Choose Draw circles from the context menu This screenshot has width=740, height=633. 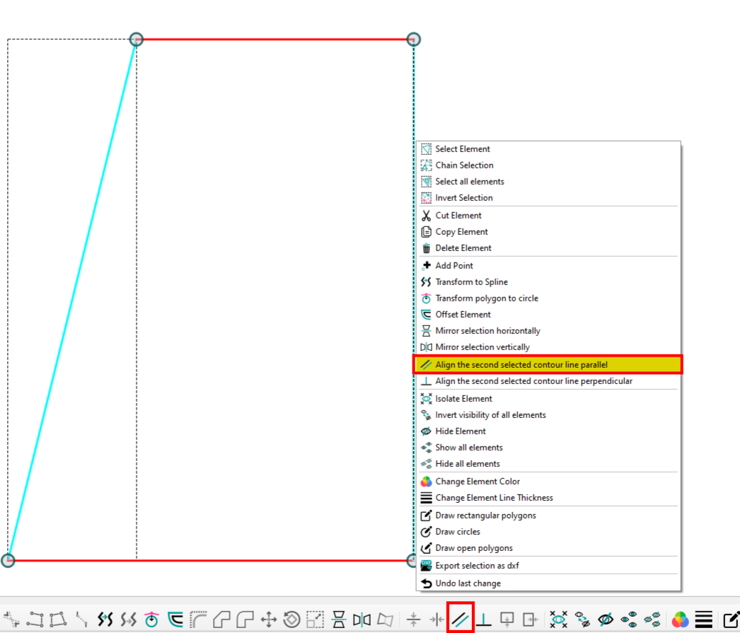pyautogui.click(x=458, y=532)
